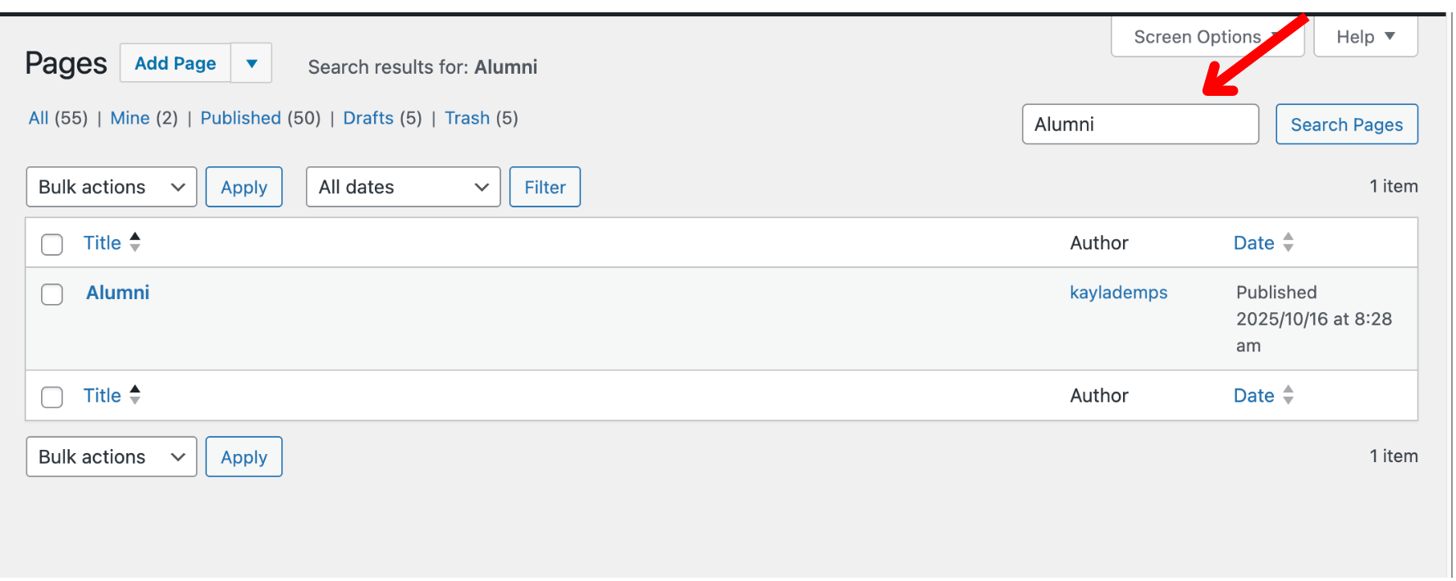Screen dimensions: 1456x581
Task: Click the search field containing Alumni
Action: [1139, 125]
